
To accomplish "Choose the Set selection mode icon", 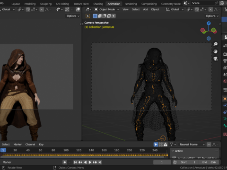I will 95,16.
